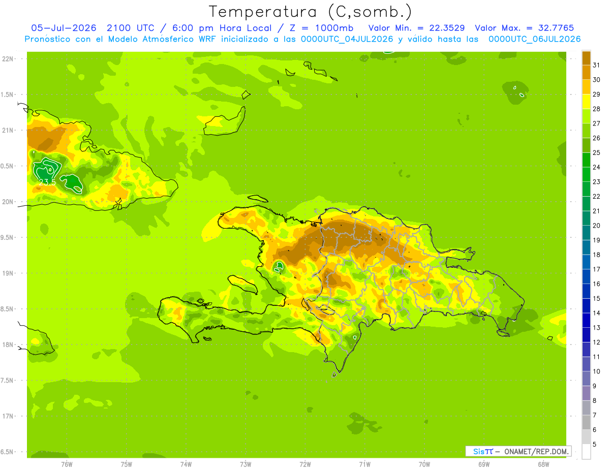
Task: Click the '71W' longitude label
Action: (x=364, y=464)
